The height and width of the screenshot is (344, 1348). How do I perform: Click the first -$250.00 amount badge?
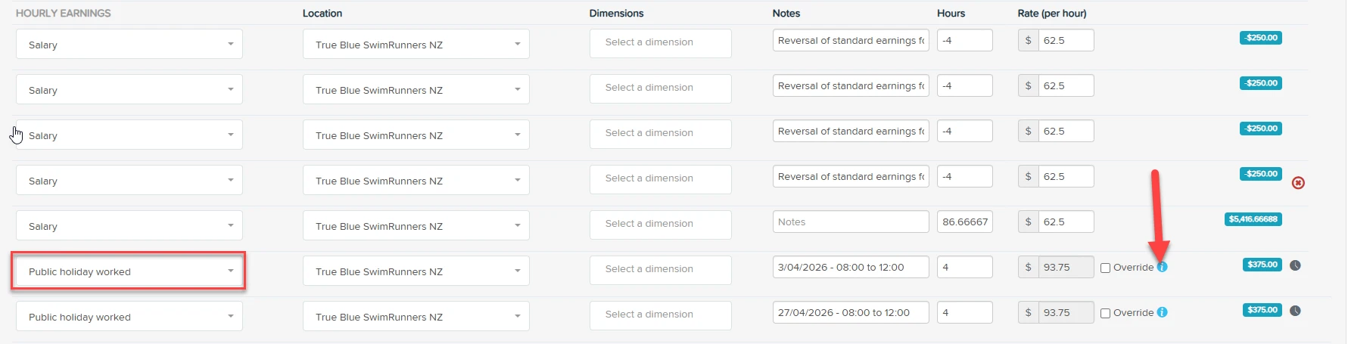(1261, 38)
